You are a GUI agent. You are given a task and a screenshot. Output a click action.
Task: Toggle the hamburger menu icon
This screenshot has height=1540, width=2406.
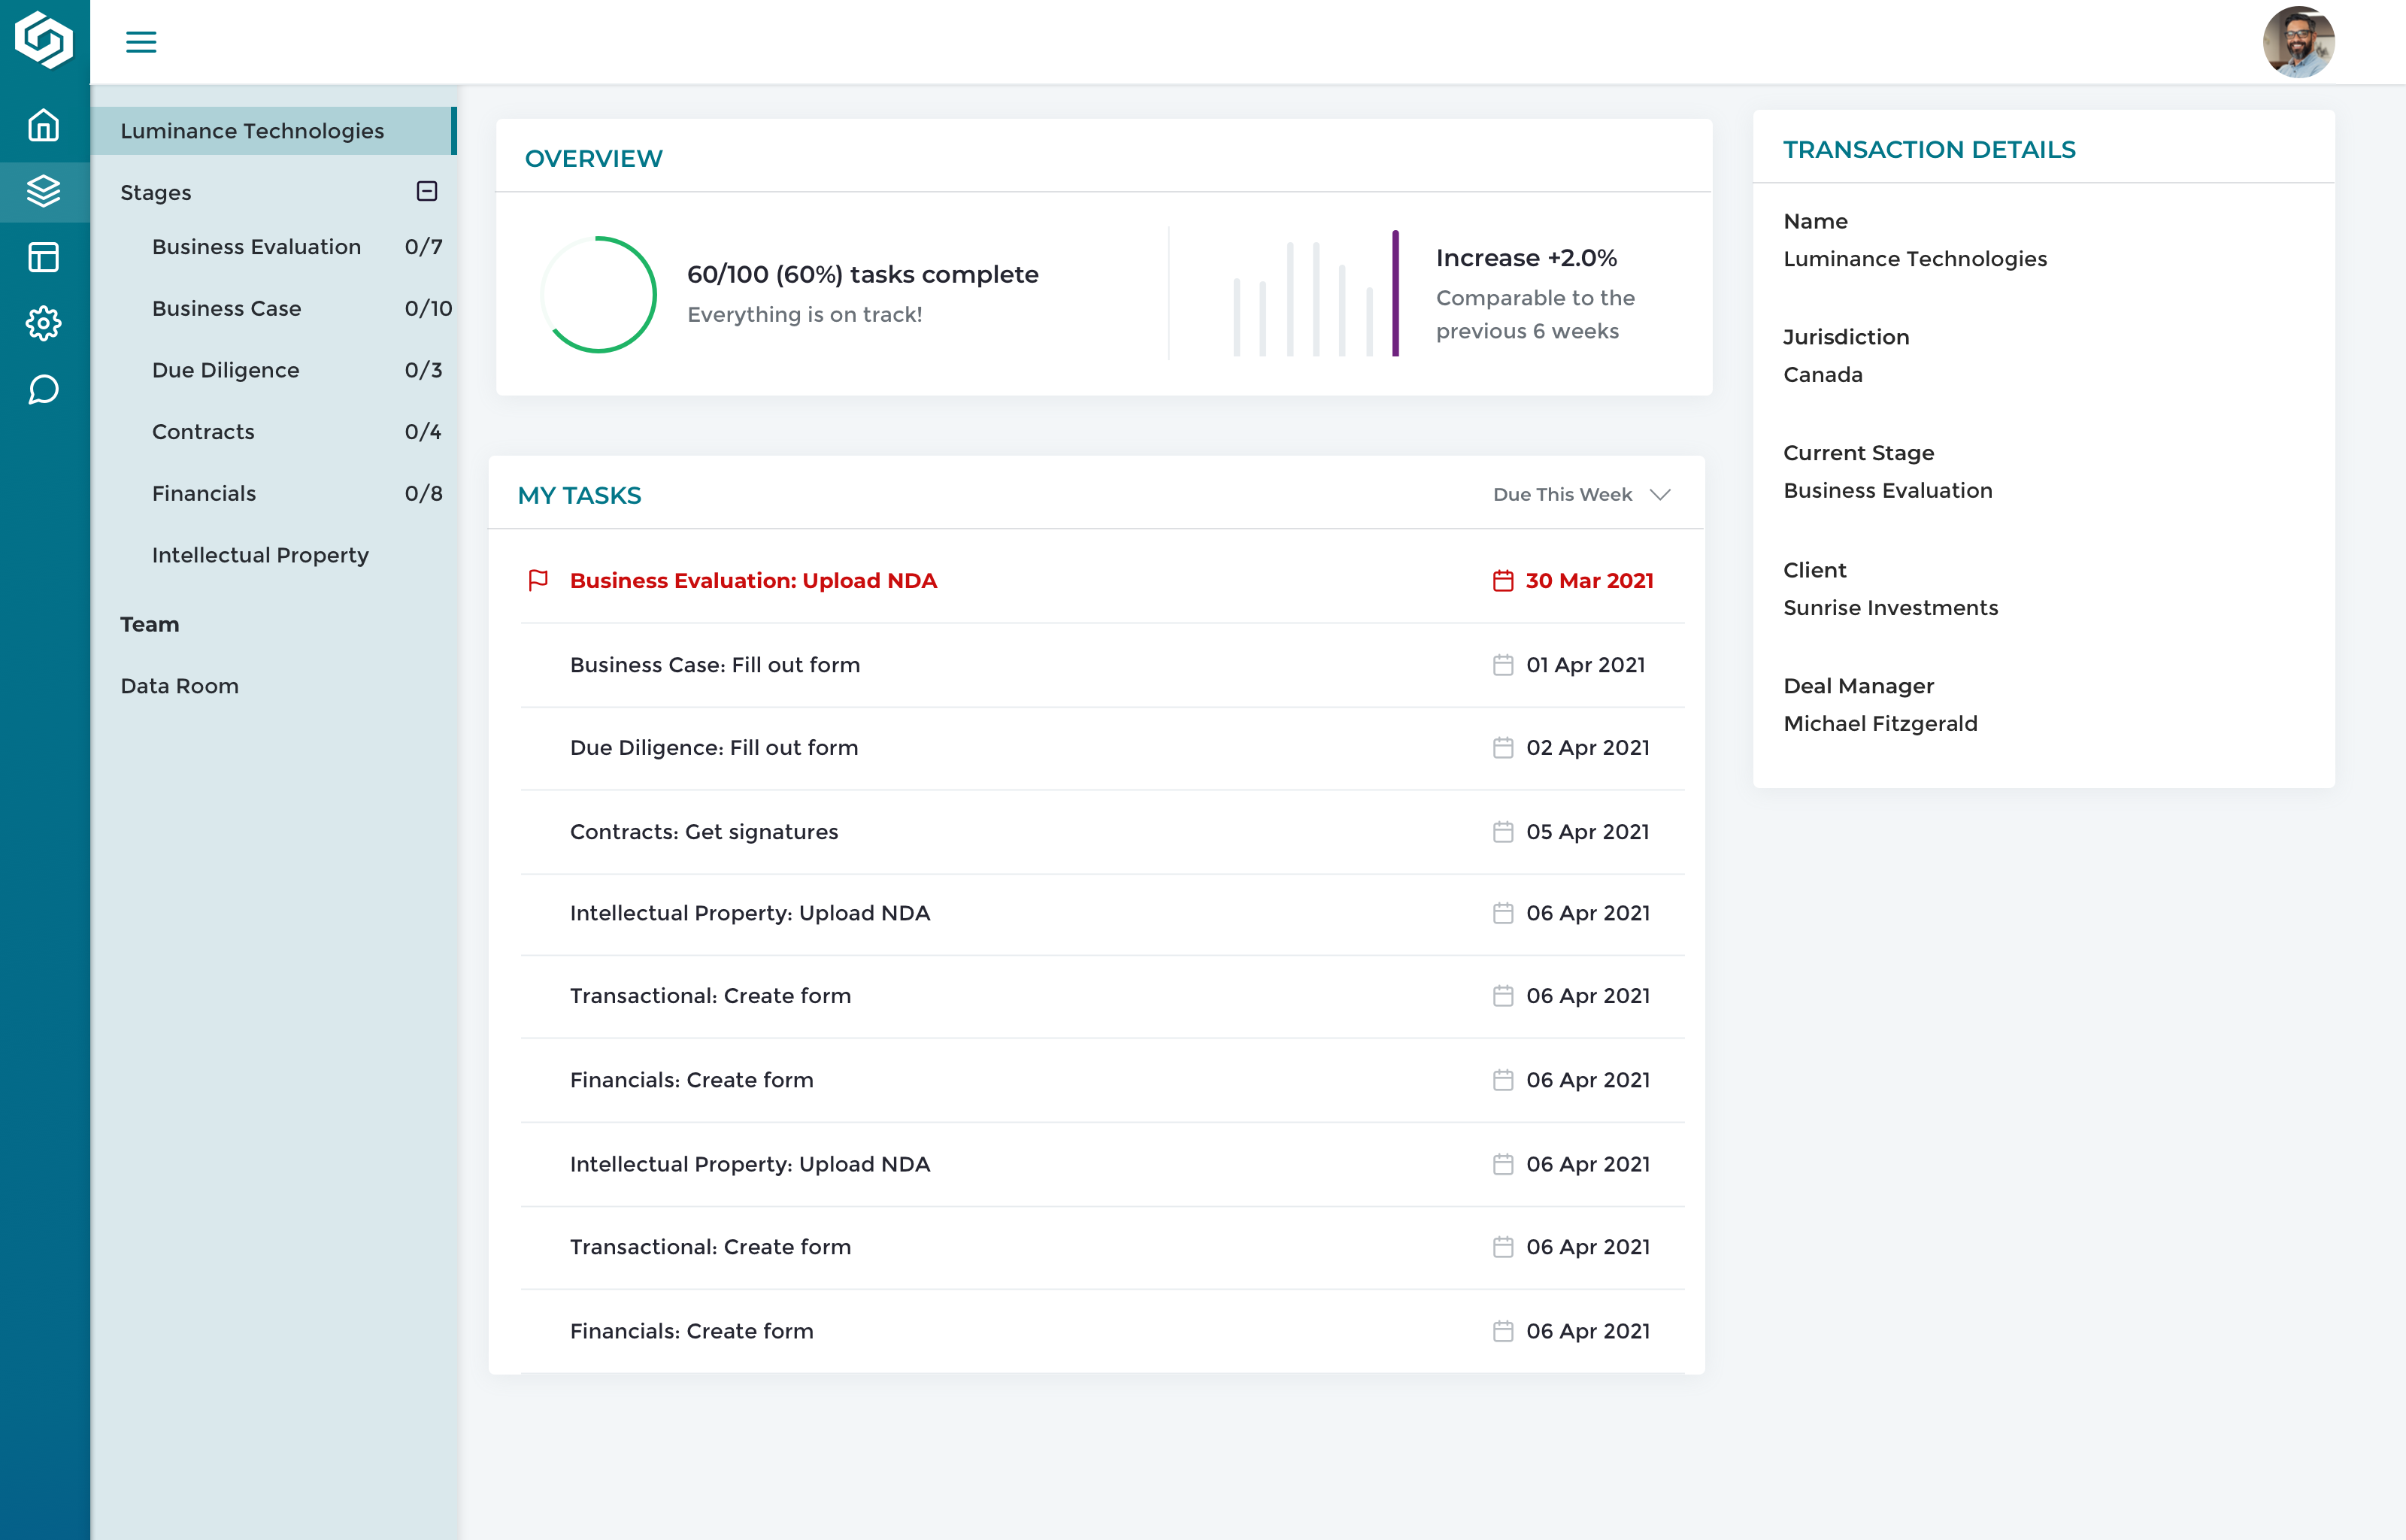(141, 42)
